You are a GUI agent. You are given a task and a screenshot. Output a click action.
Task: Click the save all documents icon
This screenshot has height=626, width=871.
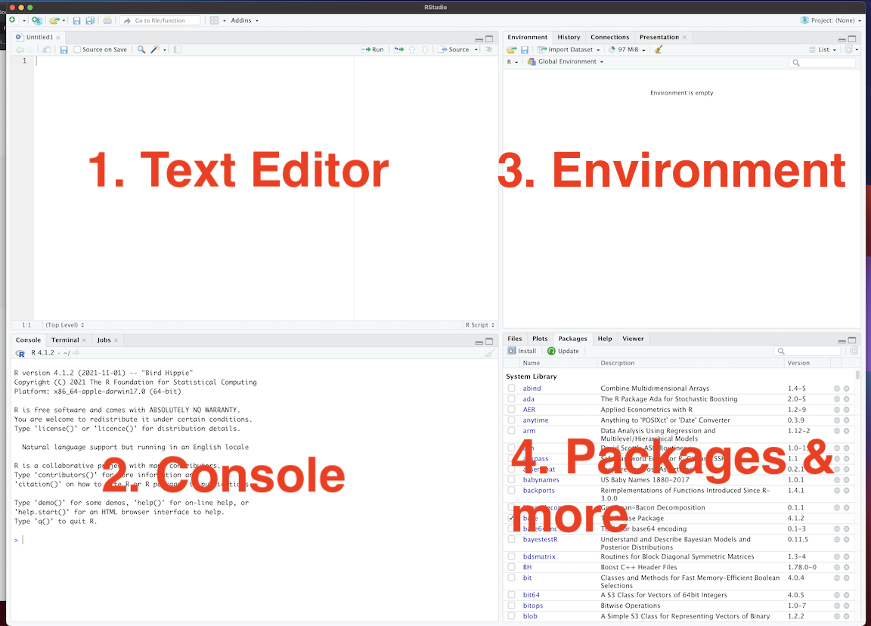pos(89,20)
